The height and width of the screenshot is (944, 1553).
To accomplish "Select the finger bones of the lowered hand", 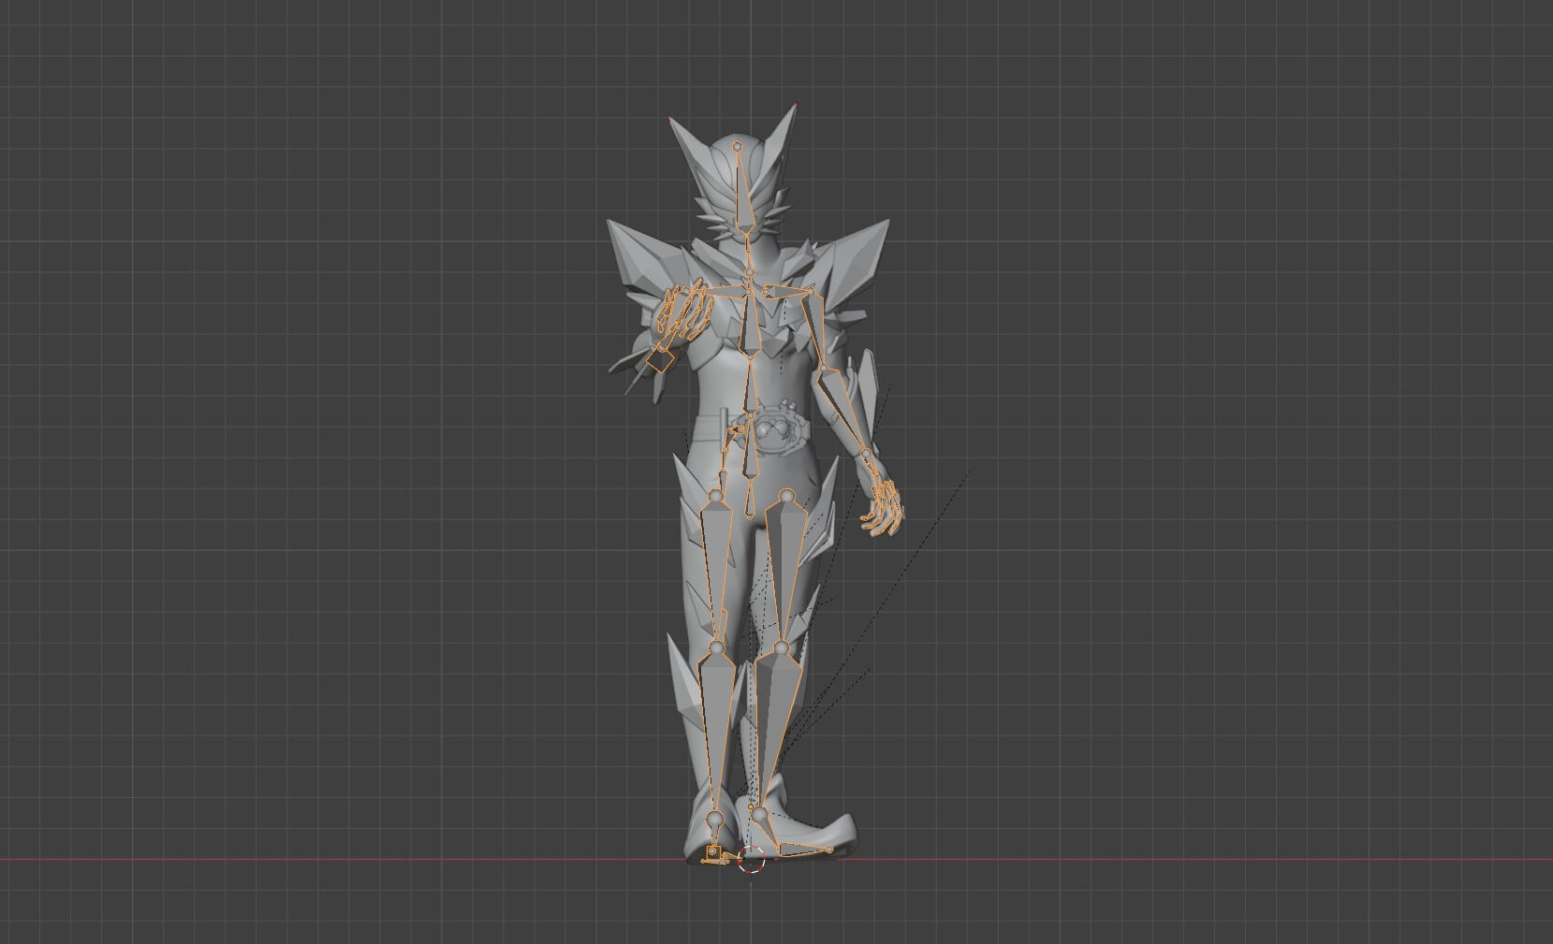I will point(885,507).
